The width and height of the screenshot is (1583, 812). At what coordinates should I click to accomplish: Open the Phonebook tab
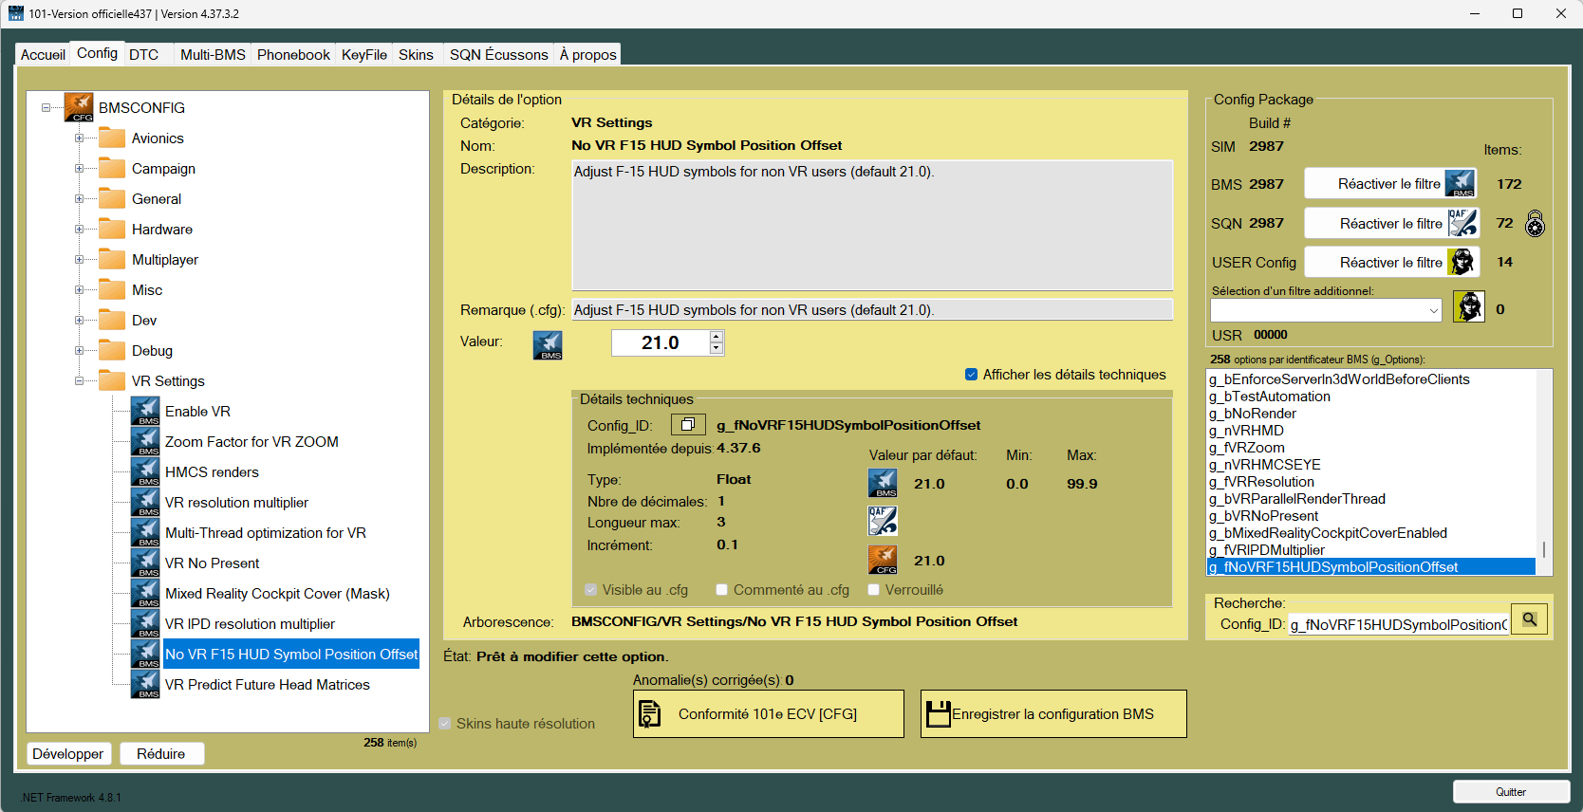[x=293, y=55]
